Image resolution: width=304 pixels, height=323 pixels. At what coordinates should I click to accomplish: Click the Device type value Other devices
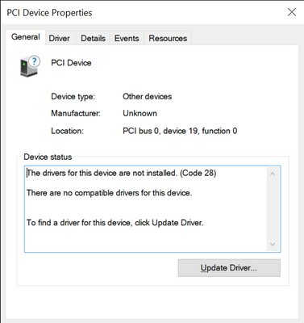[148, 96]
